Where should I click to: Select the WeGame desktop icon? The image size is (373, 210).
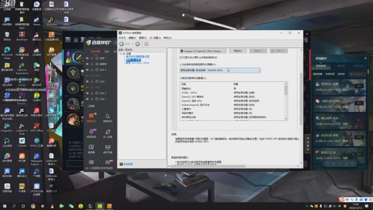pyautogui.click(x=51, y=21)
